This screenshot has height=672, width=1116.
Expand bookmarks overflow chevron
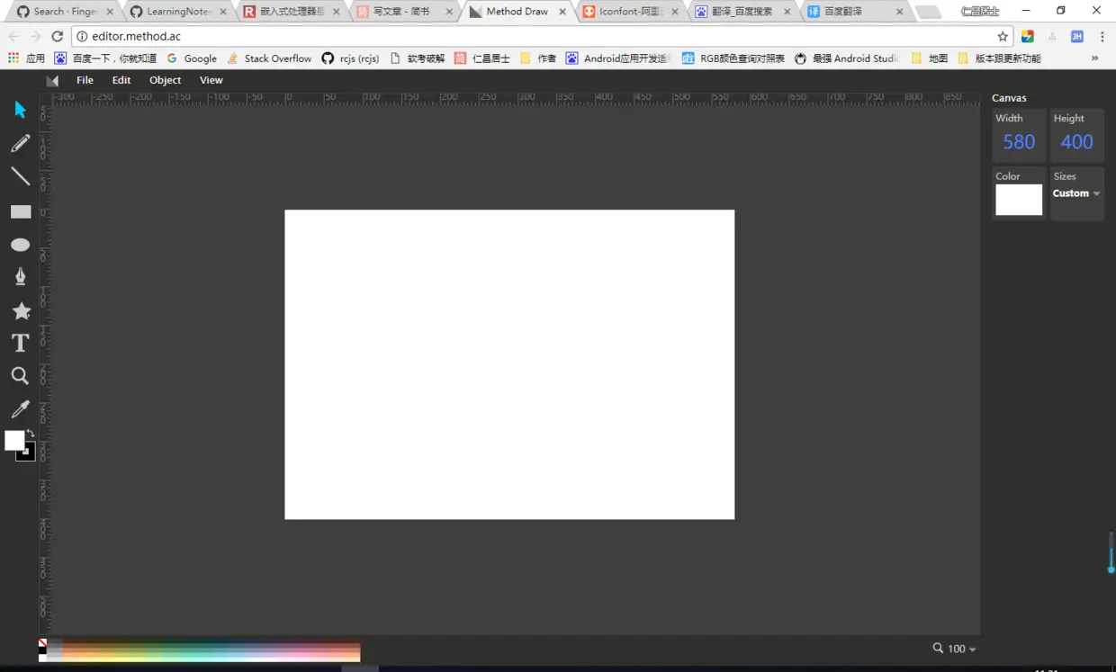click(x=1094, y=58)
